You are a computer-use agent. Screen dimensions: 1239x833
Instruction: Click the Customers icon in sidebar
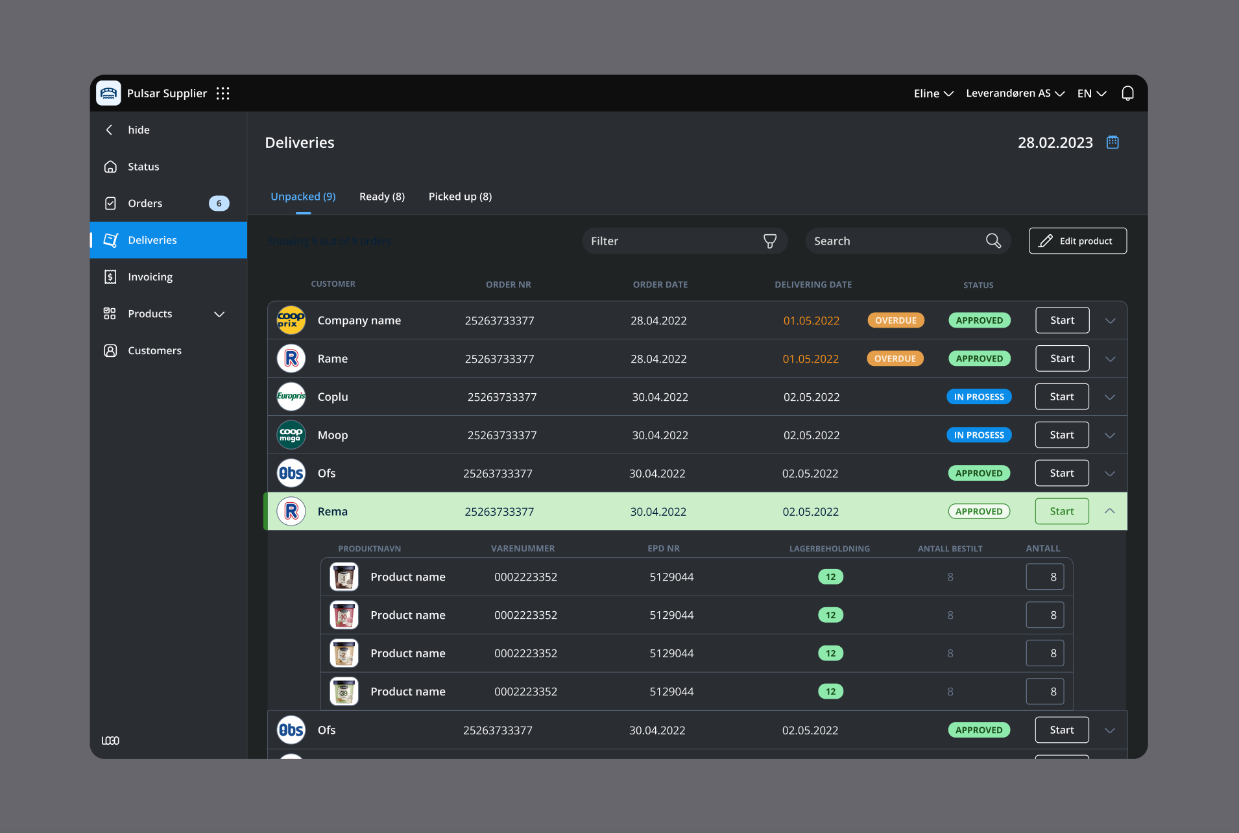point(111,350)
